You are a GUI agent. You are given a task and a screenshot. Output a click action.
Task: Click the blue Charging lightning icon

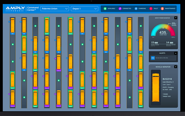point(136,9)
